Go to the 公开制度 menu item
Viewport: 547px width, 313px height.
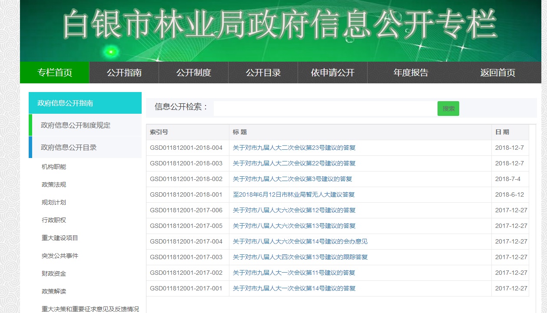coord(194,72)
